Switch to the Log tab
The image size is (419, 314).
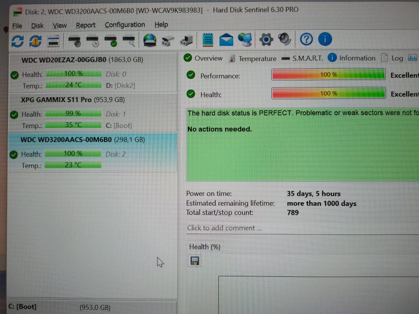[x=392, y=58]
